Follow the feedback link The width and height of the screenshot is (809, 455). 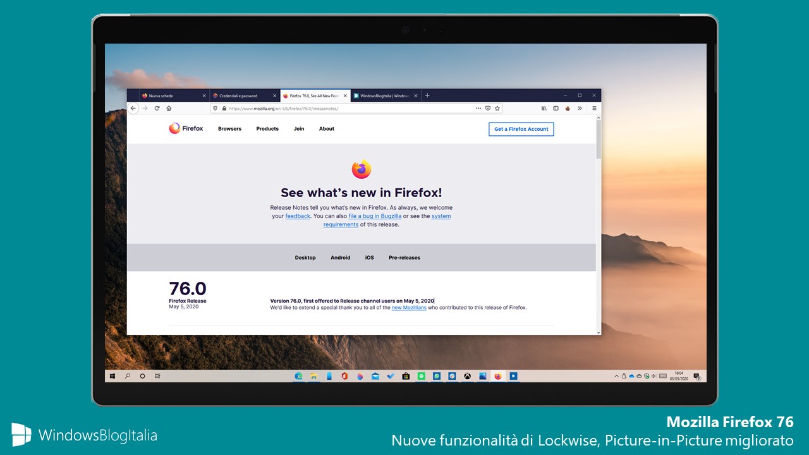[x=298, y=216]
